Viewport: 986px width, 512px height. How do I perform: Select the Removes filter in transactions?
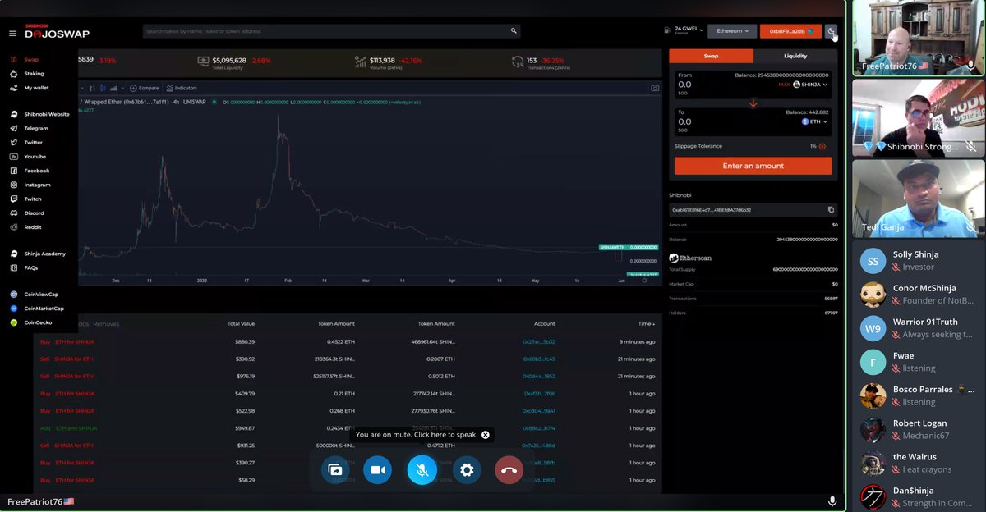[106, 324]
